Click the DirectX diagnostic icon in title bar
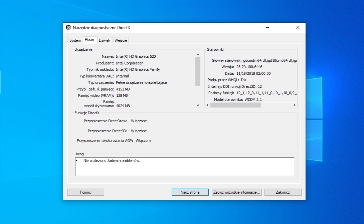364x224 pixels. [x=68, y=27]
